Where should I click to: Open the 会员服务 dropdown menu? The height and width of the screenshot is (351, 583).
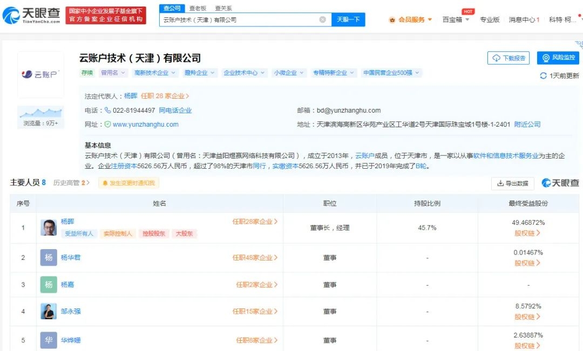411,20
